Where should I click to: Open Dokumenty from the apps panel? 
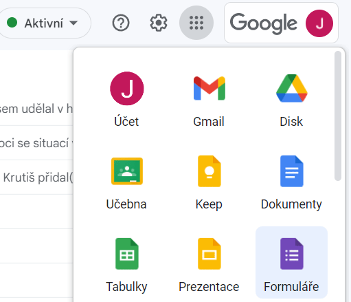[x=291, y=183]
